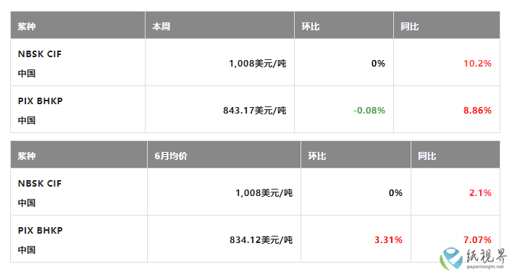Click the 纸视界 watermark logo icon
512x272 pixels.
click(451, 258)
